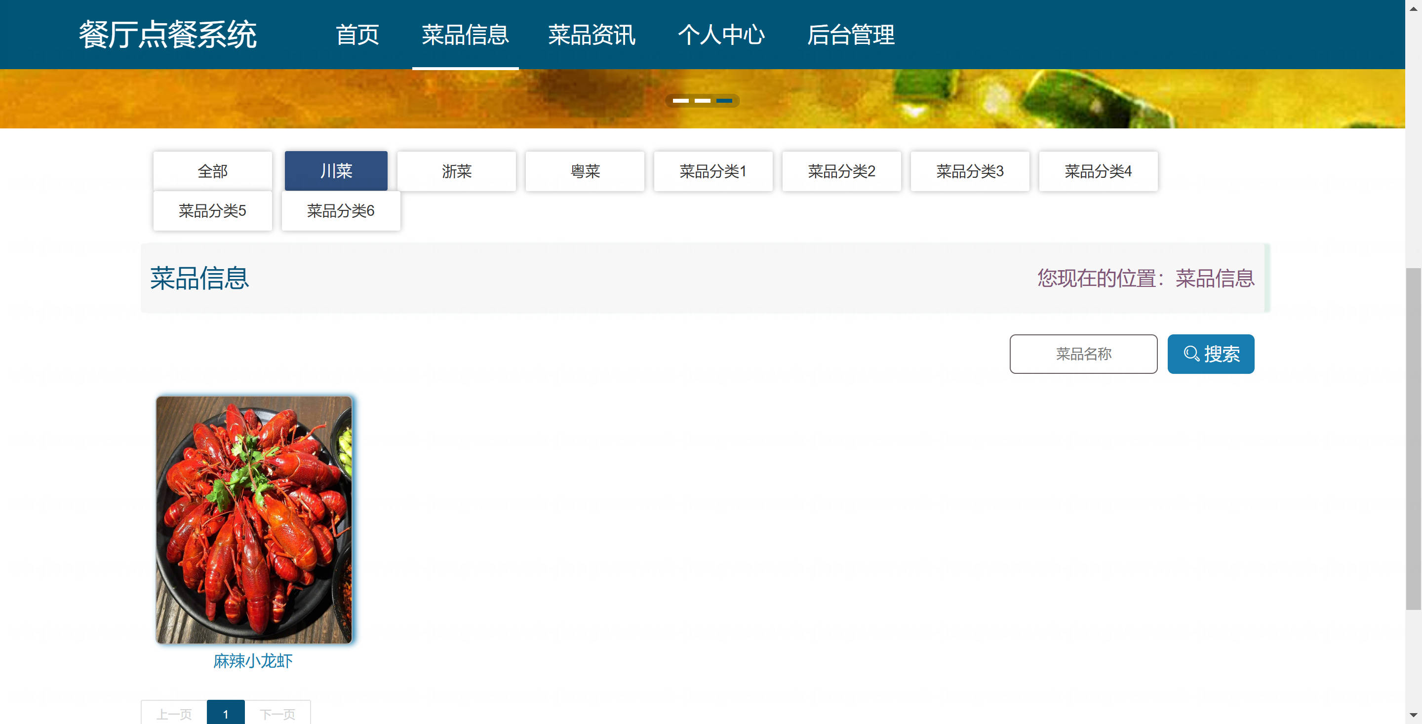Open the 麻辣小龙虾 dish thumbnail
The image size is (1422, 724).
coord(254,519)
